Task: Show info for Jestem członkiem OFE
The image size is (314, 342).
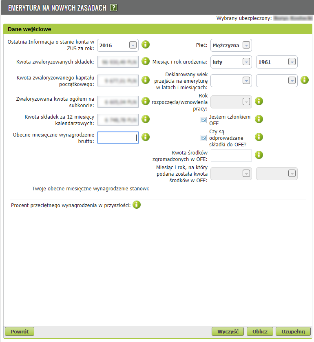Action: coord(259,119)
